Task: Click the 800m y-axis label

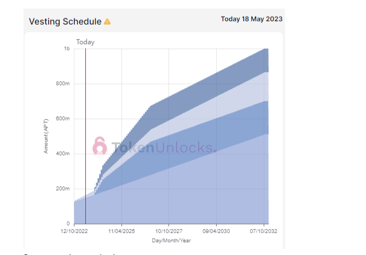Action: click(62, 84)
